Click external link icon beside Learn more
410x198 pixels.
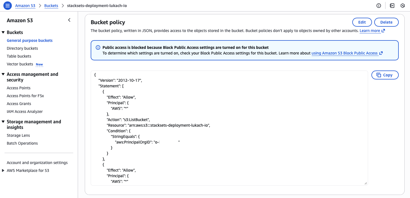click(383, 31)
